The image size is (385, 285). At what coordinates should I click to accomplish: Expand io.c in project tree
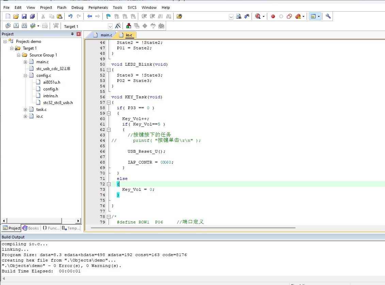[x=25, y=117]
